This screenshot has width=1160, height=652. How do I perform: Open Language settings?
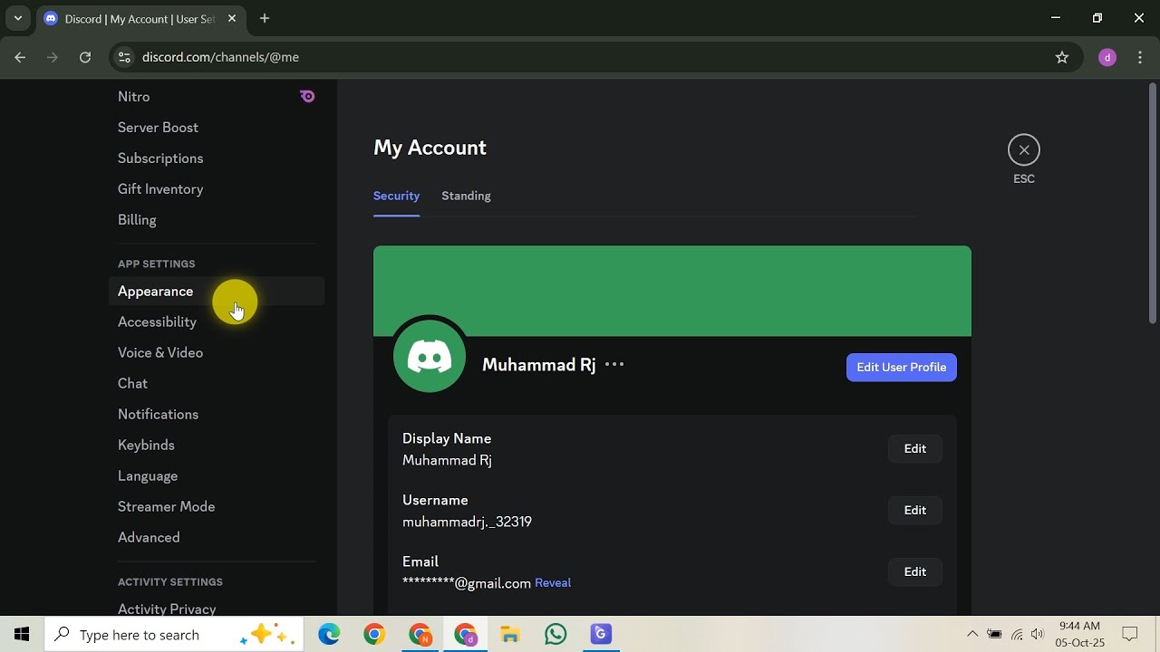coord(217,476)
